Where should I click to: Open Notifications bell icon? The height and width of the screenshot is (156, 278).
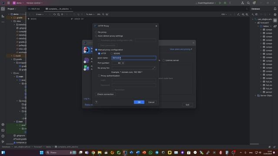[275, 9]
